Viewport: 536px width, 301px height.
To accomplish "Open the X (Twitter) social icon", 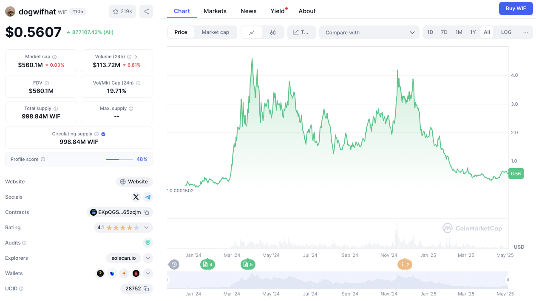I will pyautogui.click(x=136, y=197).
